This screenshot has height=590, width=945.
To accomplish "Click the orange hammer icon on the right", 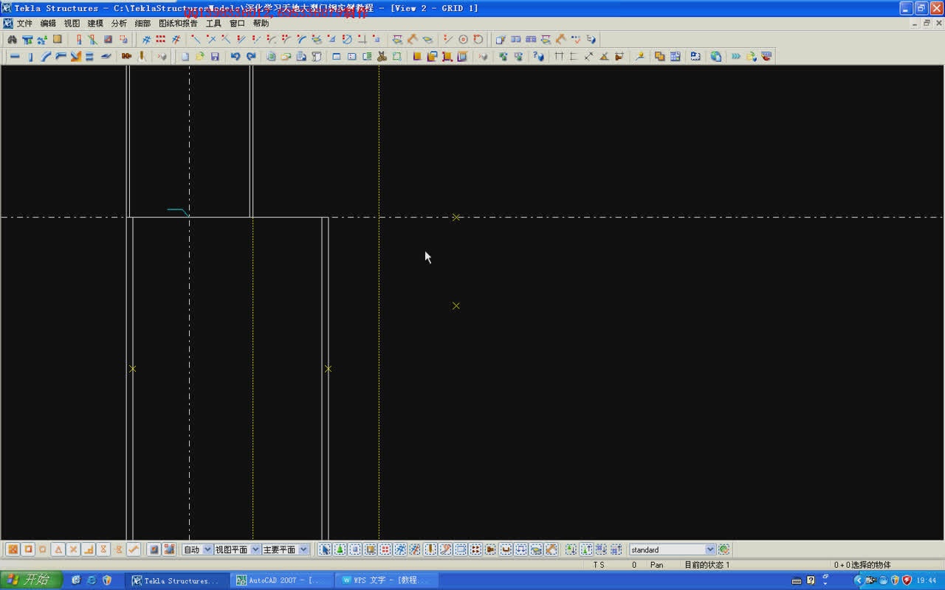I will click(560, 39).
